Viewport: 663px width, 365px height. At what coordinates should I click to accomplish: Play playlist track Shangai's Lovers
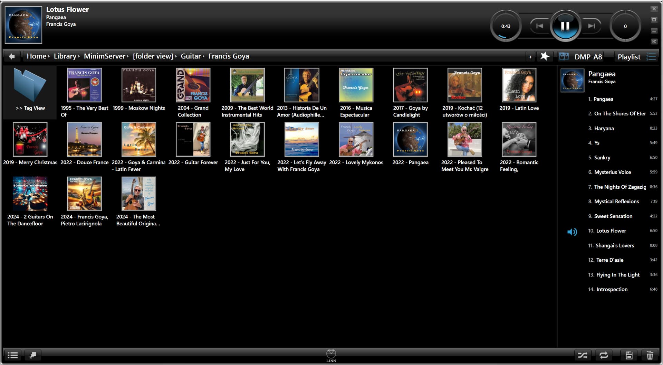(609, 246)
